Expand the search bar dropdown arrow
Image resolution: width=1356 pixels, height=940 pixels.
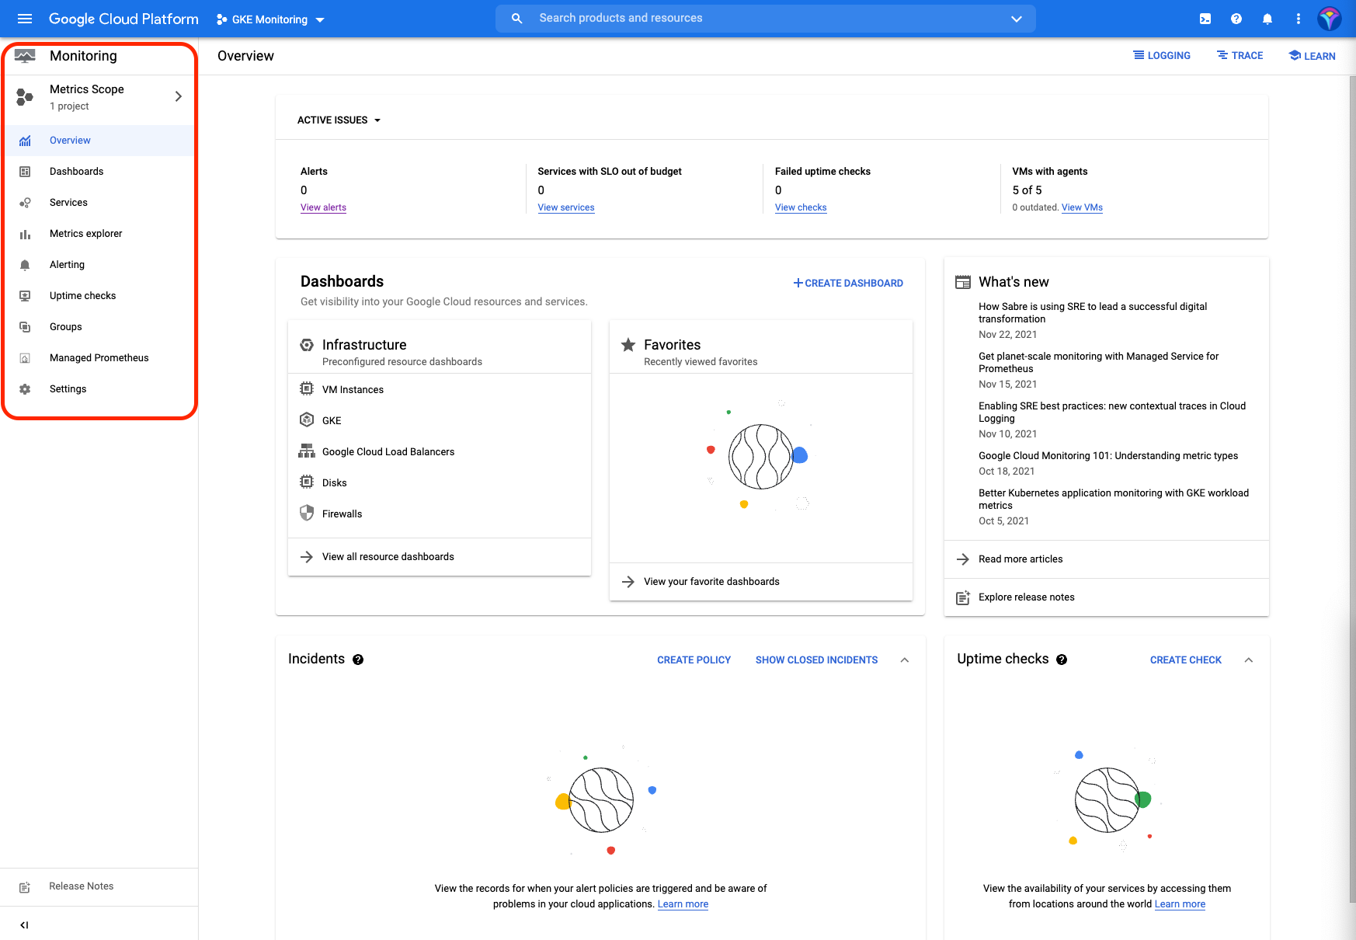coord(1016,19)
